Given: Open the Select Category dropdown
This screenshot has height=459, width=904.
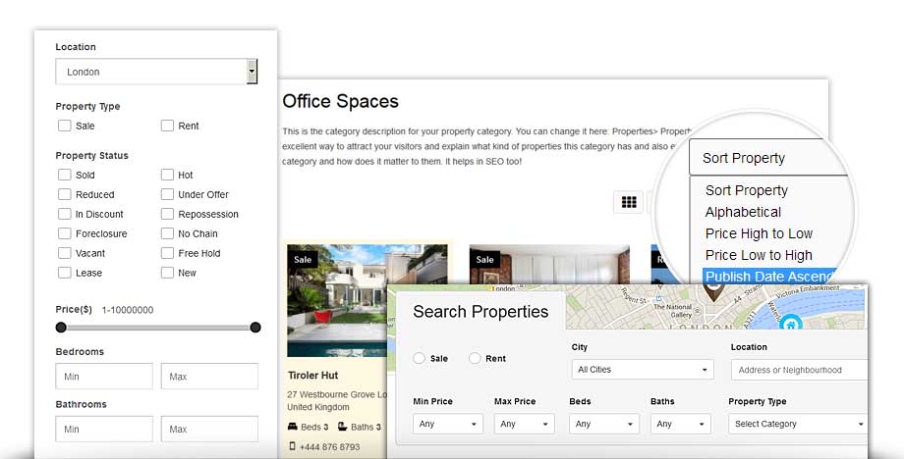Looking at the screenshot, I should tap(798, 424).
